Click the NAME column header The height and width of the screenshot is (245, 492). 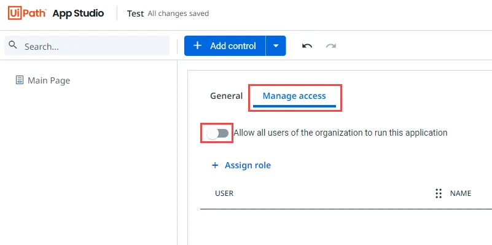(460, 193)
